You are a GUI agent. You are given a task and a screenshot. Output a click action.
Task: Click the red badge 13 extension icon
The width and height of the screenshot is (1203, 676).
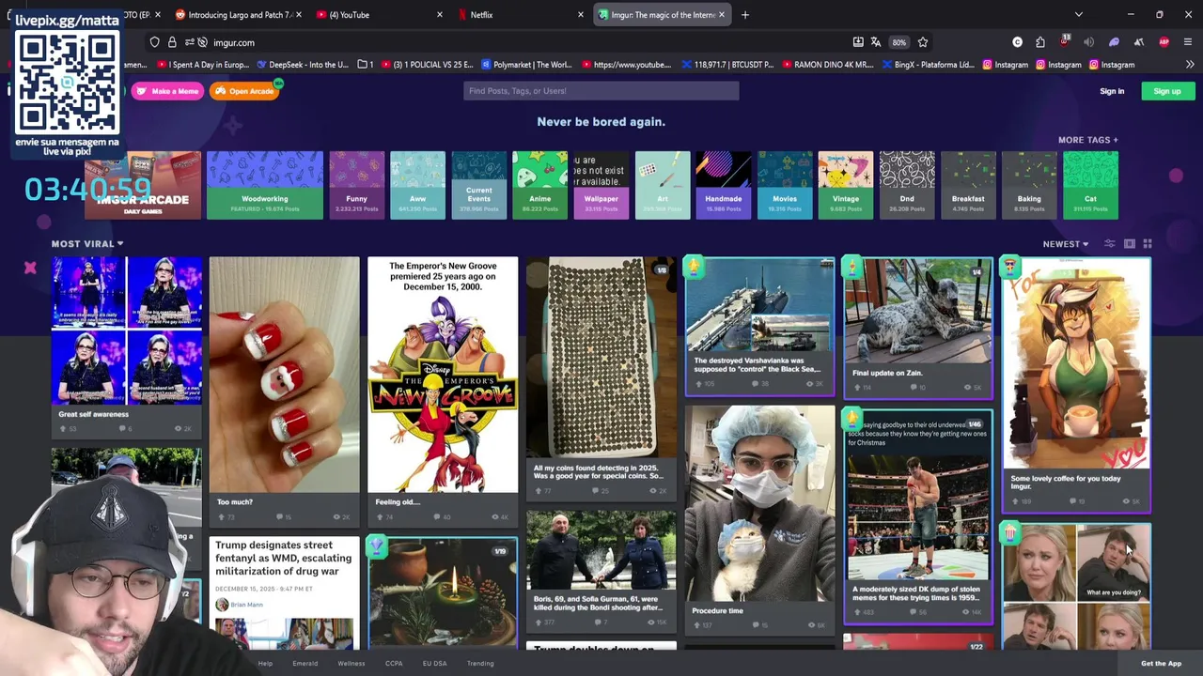pyautogui.click(x=1064, y=42)
